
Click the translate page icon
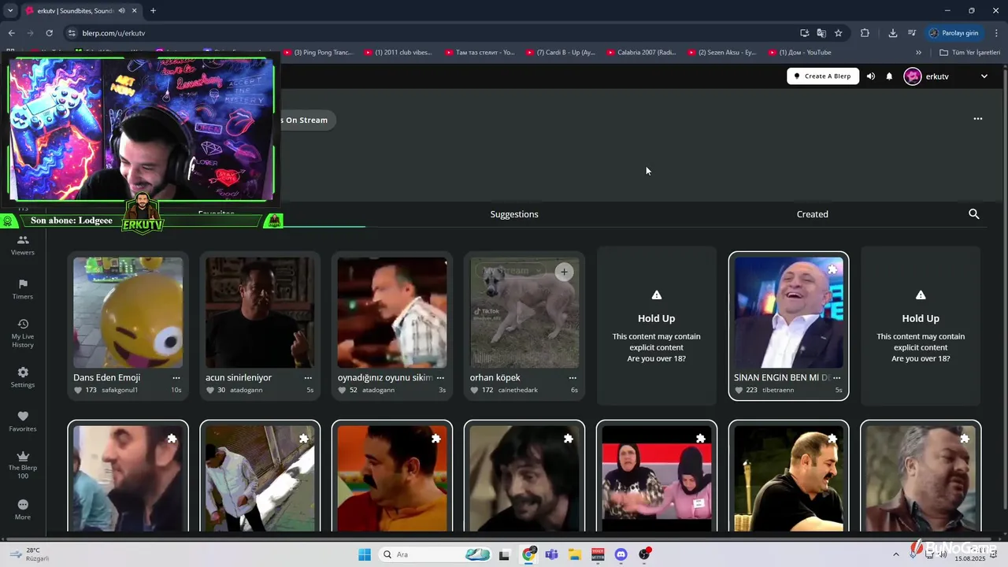point(821,33)
